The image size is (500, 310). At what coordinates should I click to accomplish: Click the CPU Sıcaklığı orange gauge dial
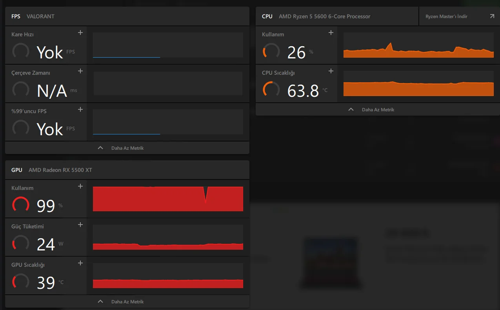coord(271,90)
